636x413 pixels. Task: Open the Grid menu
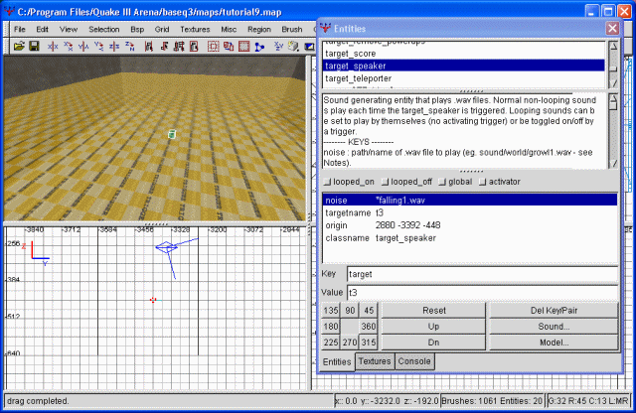tap(162, 29)
